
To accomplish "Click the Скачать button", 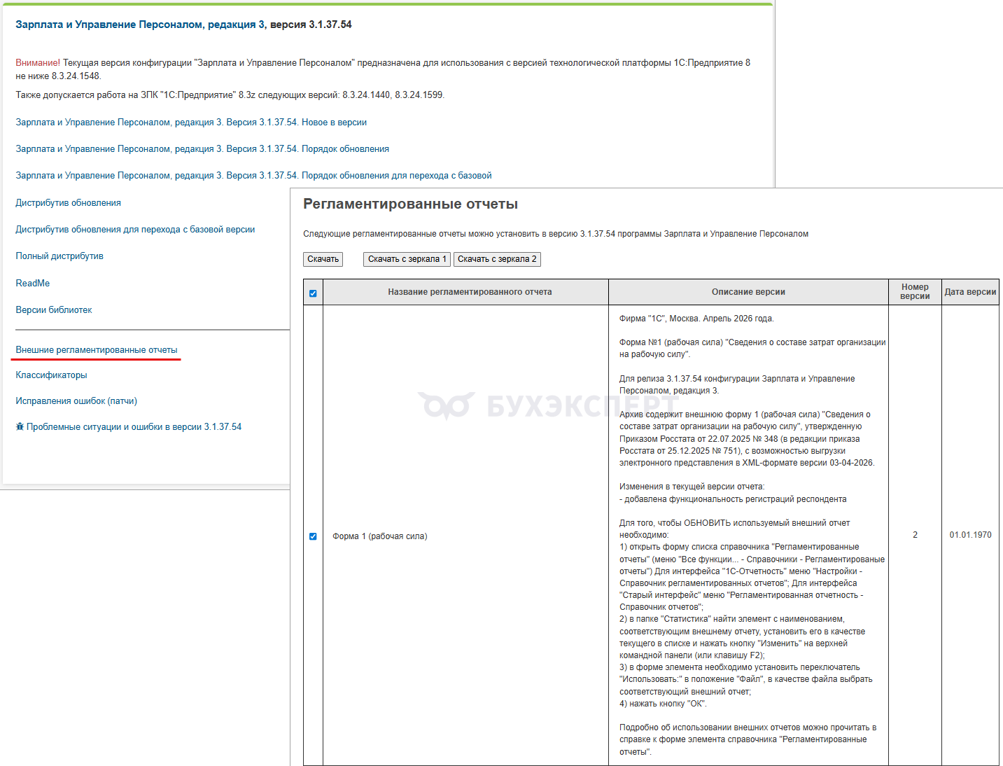I will [x=323, y=259].
